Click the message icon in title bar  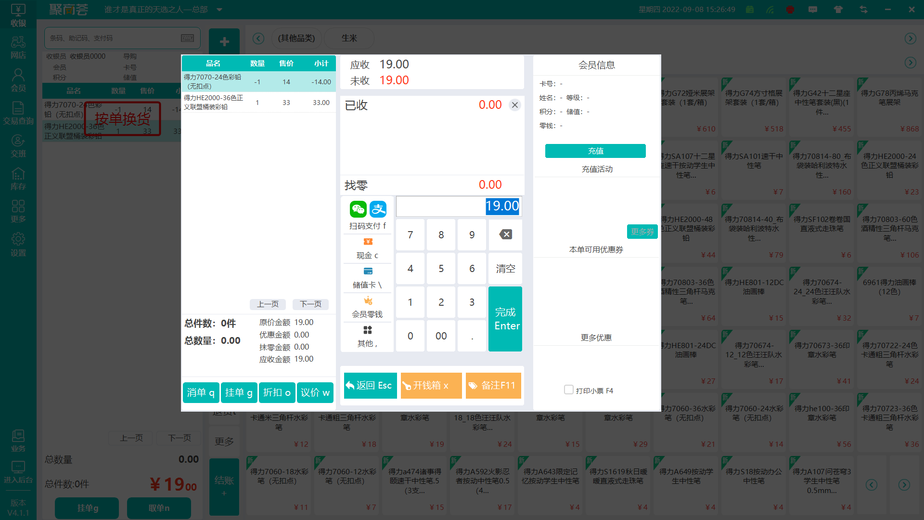[813, 9]
